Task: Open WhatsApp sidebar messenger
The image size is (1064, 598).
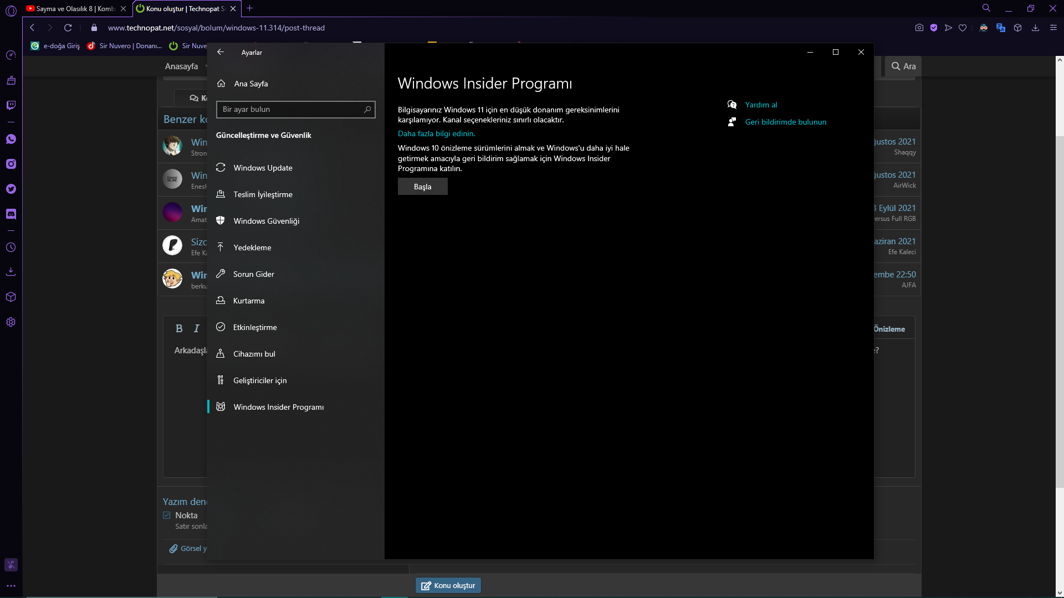Action: click(11, 139)
